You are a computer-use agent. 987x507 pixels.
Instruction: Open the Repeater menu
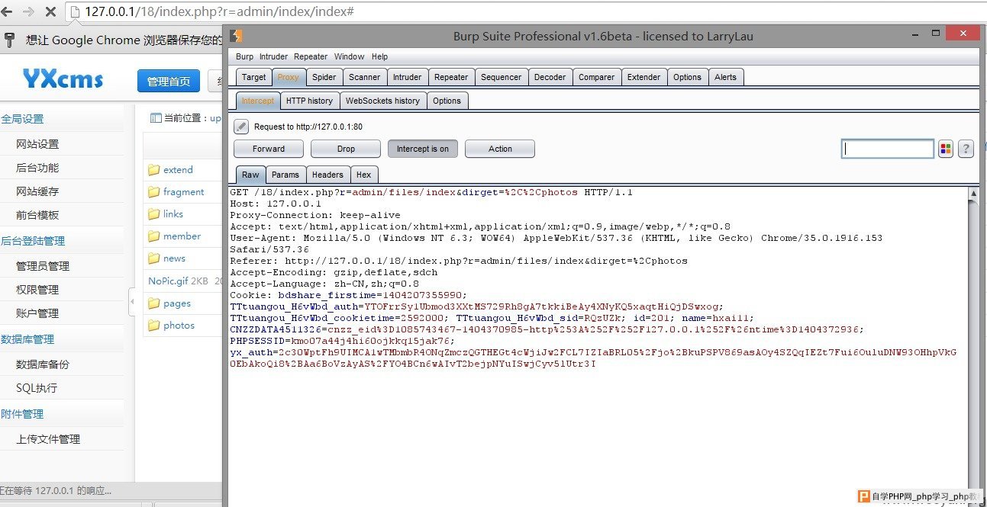pos(311,56)
